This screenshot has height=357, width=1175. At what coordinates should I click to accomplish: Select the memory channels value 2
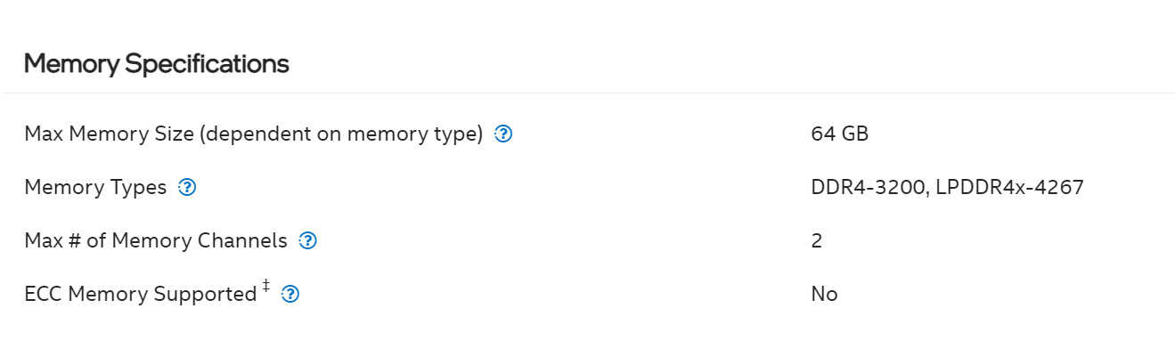(x=817, y=240)
